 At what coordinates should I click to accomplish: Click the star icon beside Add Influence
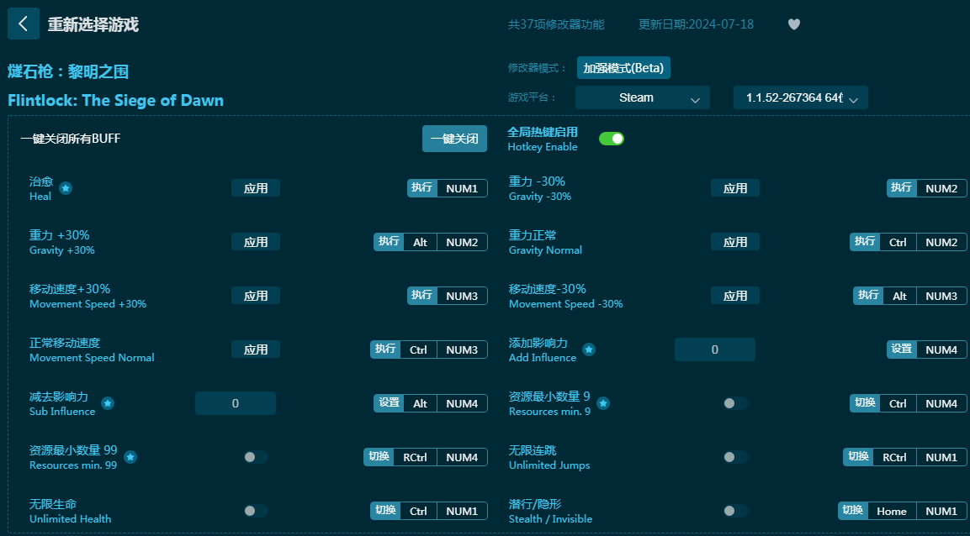pos(589,349)
